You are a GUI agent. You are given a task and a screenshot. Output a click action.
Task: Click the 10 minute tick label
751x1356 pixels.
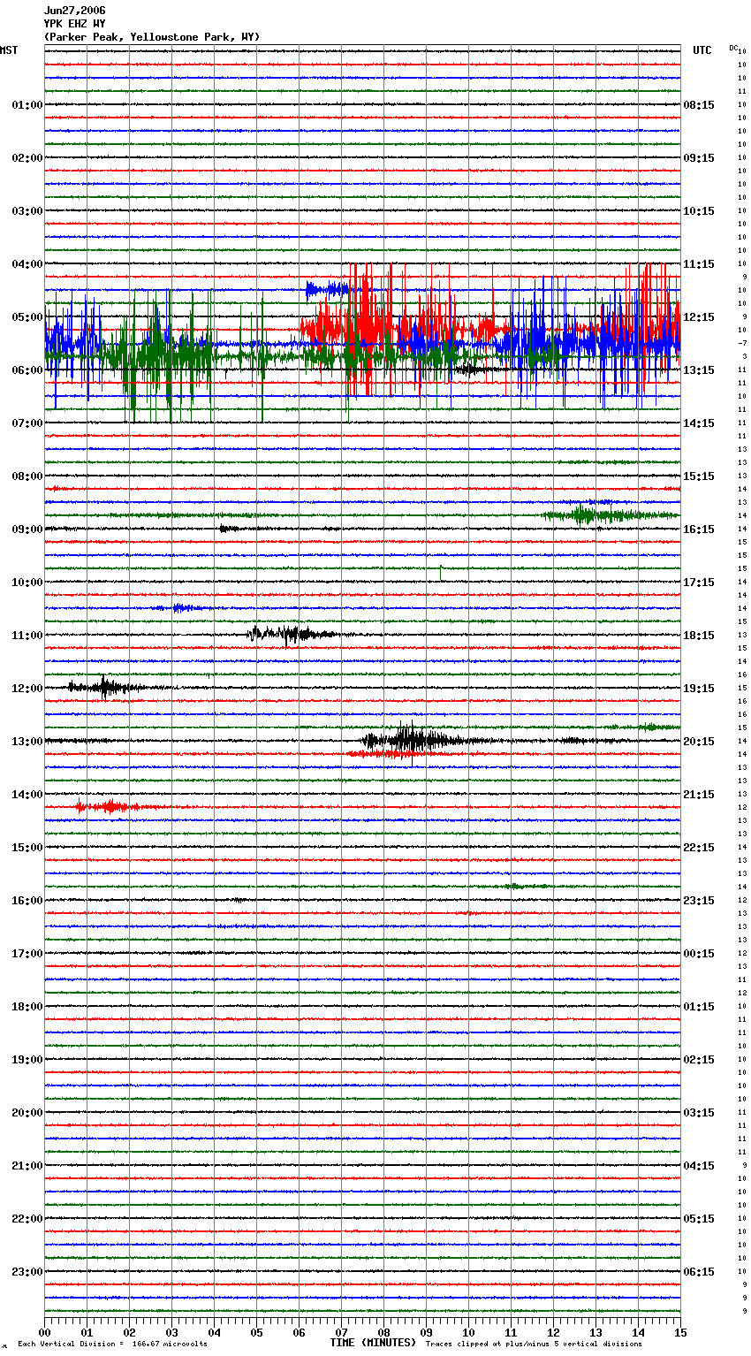click(468, 1332)
